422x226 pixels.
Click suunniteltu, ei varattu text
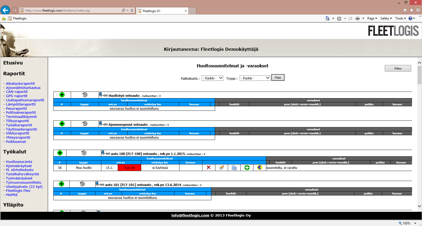tap(282, 168)
